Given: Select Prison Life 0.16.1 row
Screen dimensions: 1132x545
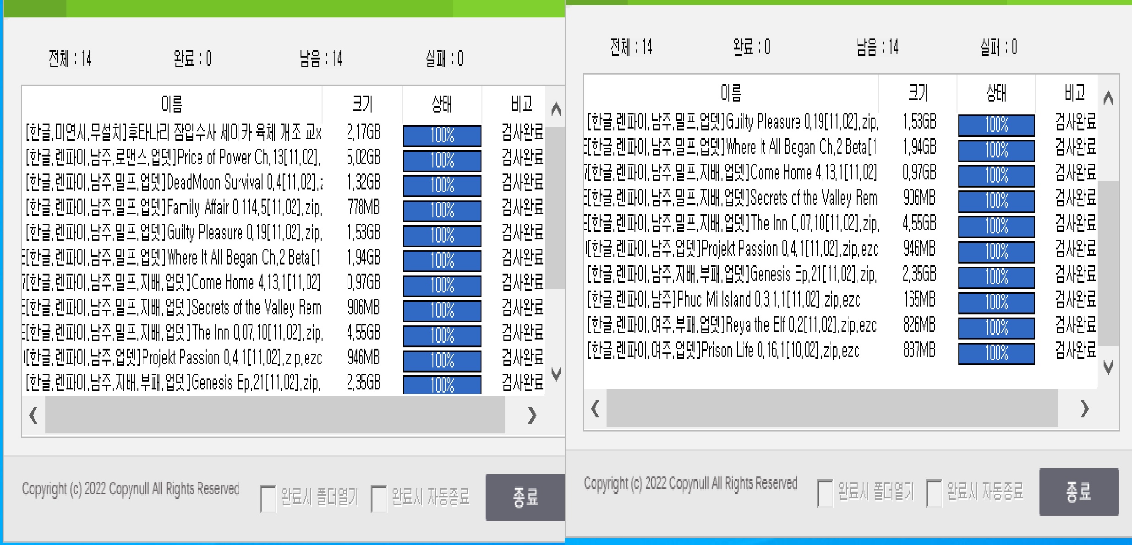Looking at the screenshot, I should (x=723, y=351).
